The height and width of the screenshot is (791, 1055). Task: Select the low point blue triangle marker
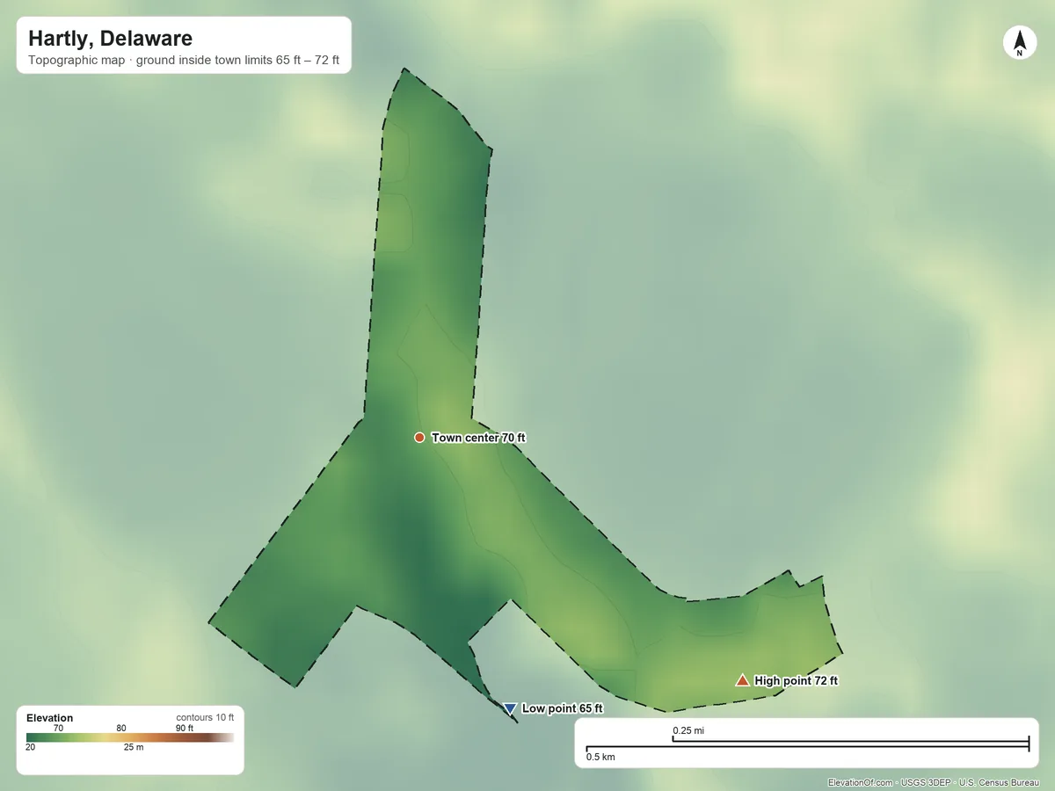coord(510,708)
